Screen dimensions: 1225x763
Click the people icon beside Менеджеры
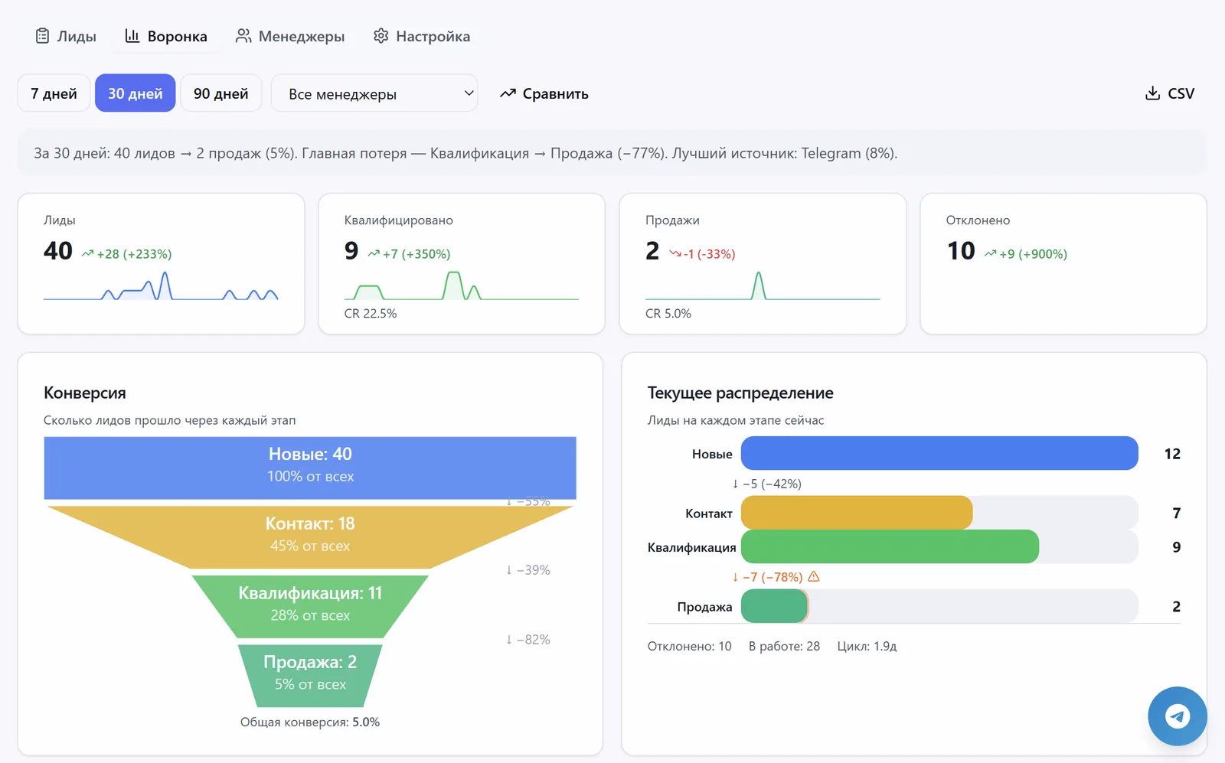coord(243,36)
